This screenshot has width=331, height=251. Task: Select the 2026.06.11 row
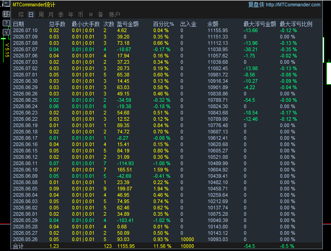[166, 163]
